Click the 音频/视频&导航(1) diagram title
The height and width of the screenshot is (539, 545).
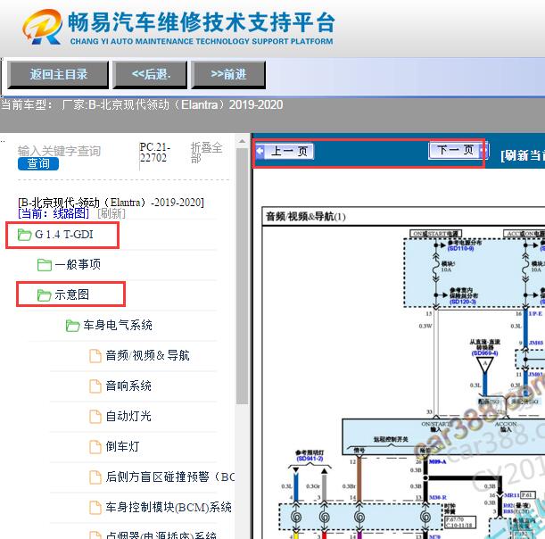(x=306, y=217)
